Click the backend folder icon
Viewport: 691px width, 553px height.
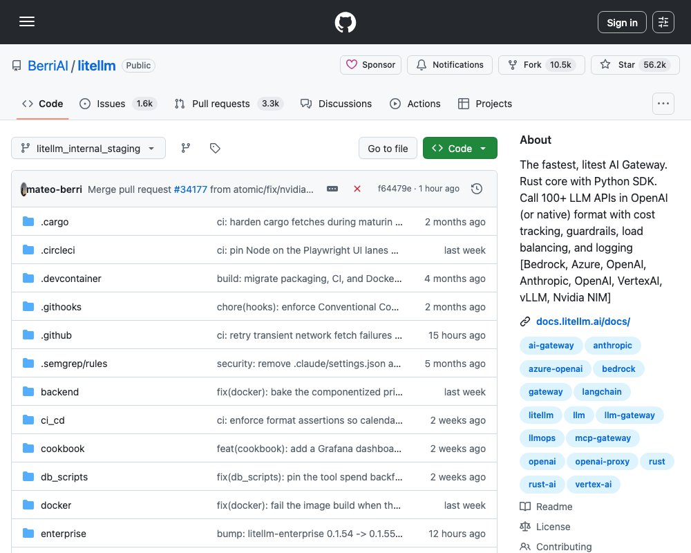(x=28, y=392)
